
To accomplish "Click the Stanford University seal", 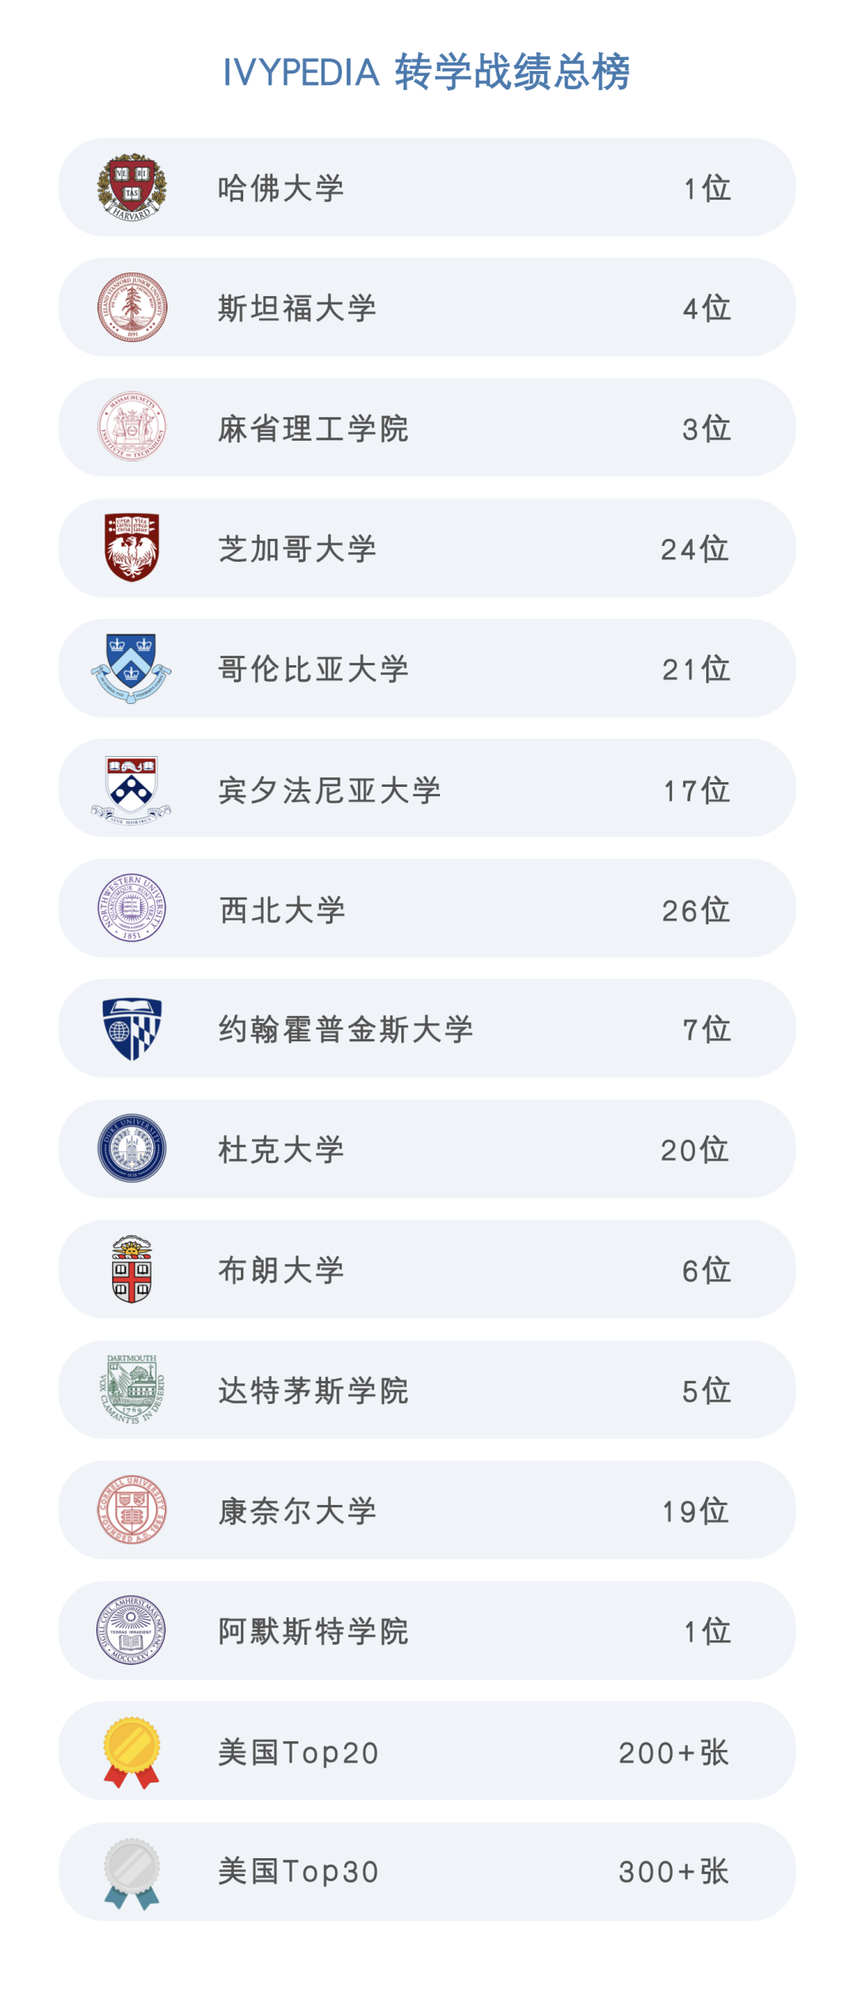I will pos(132,307).
